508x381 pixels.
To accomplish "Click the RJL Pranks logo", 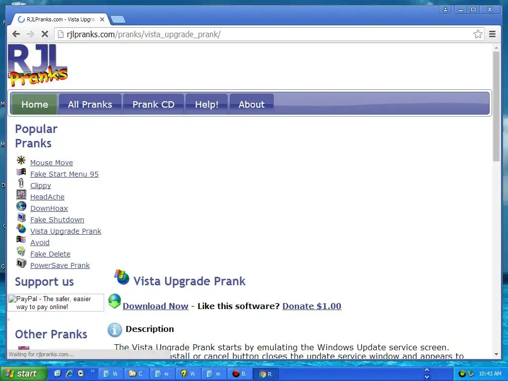I will click(38, 65).
